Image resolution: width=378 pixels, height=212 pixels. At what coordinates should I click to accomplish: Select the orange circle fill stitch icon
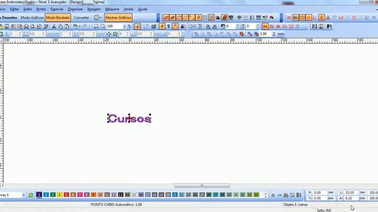pos(302,18)
